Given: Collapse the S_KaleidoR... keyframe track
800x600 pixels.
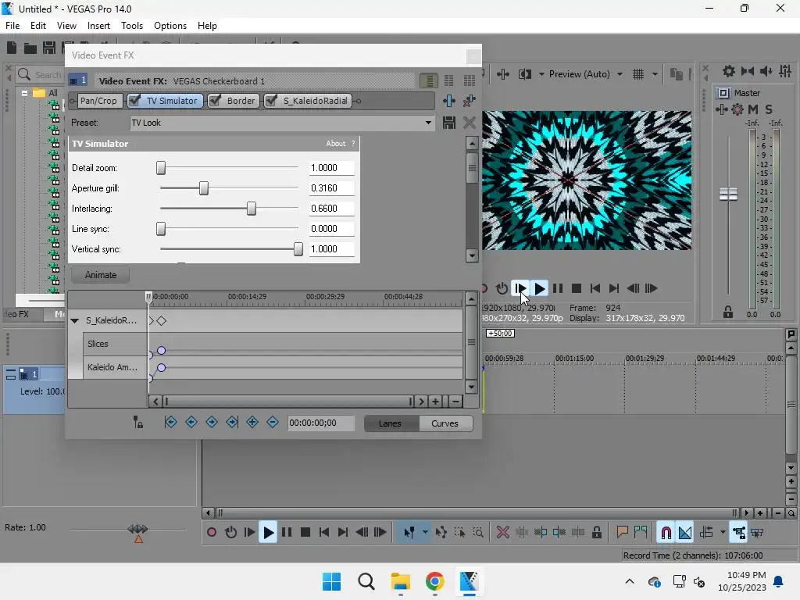Looking at the screenshot, I should click(75, 320).
